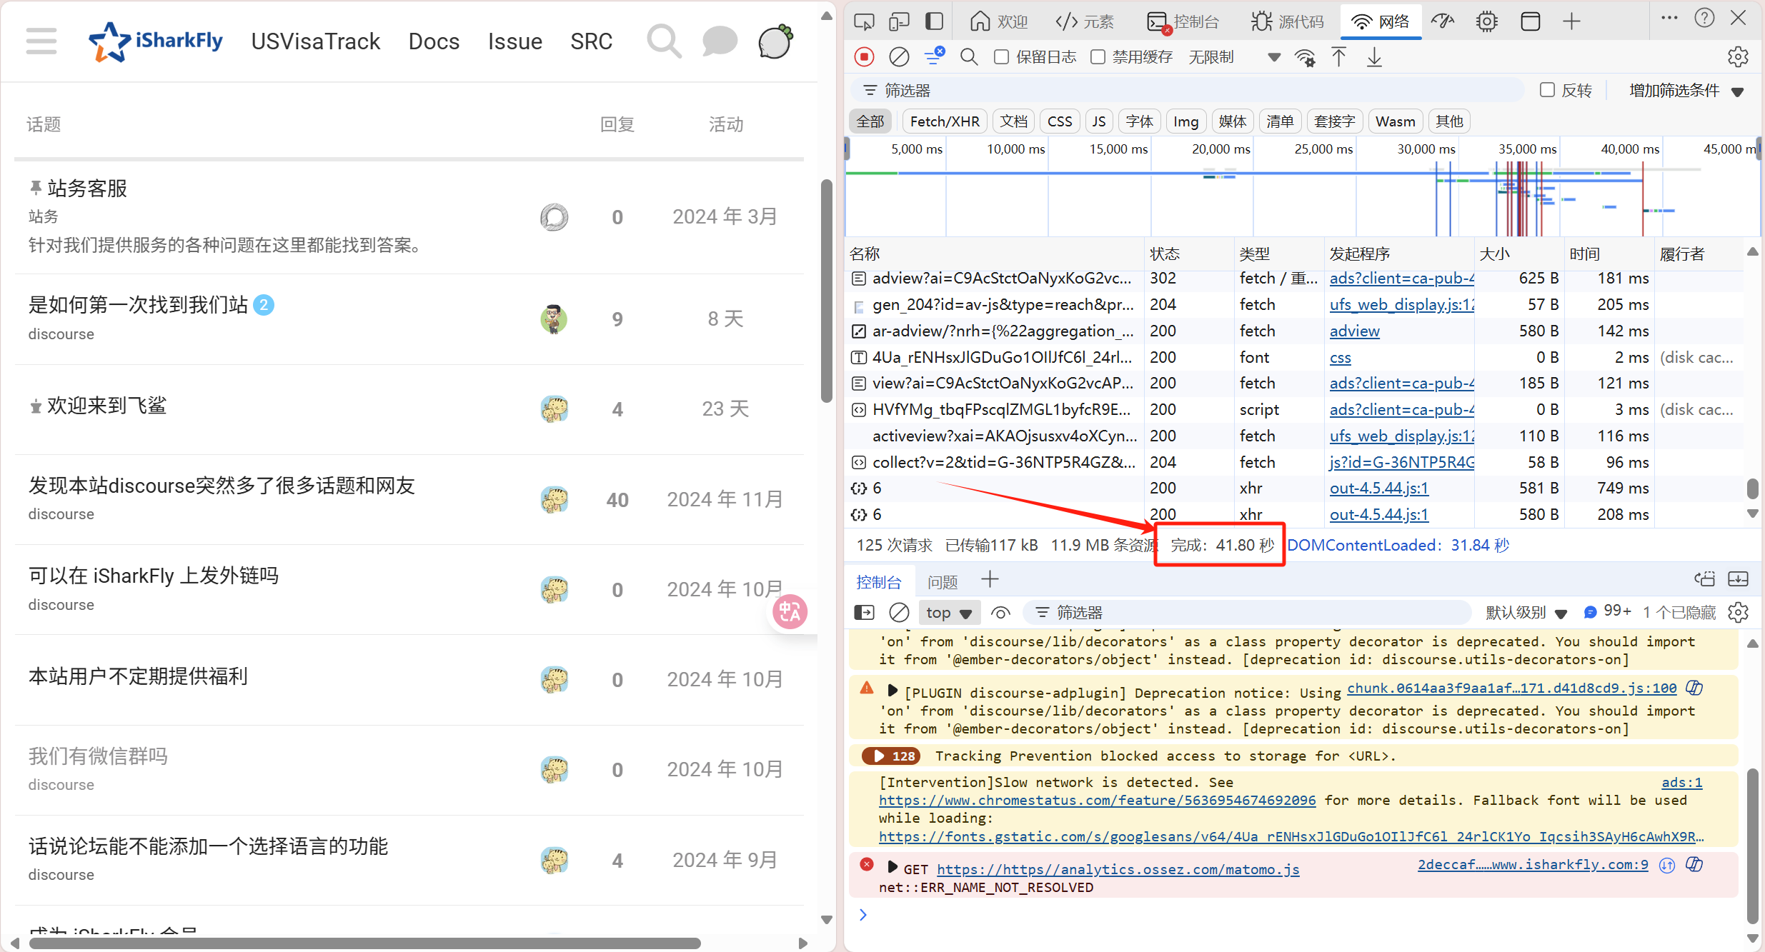The image size is (1765, 952).
Task: Export HAR file with download arrow
Action: click(1374, 57)
